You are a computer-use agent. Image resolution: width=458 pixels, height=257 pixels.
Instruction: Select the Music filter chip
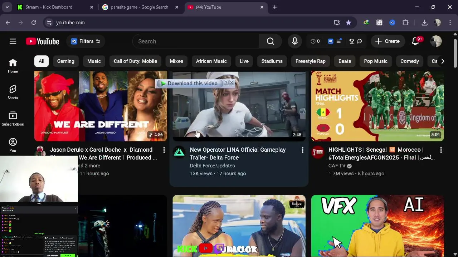[94, 61]
